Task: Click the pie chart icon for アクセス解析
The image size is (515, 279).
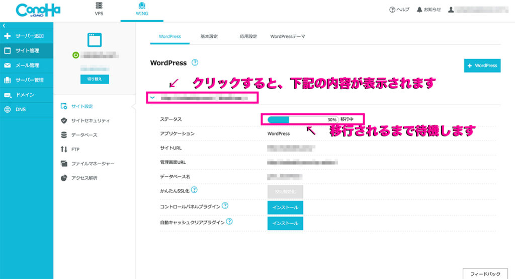Action: tap(64, 178)
